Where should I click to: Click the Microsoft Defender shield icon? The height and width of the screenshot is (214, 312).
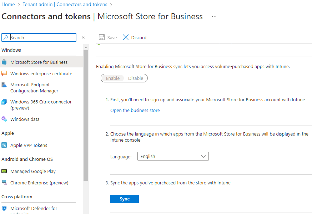tap(4, 208)
